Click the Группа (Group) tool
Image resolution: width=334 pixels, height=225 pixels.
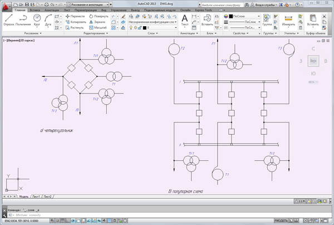[x=267, y=19]
